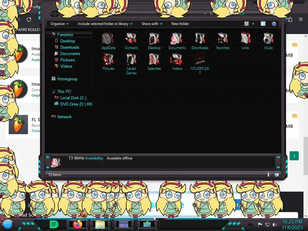Screen dimensions: 308x231
Task: Open the browser hamburger menu
Action: tap(300, 19)
